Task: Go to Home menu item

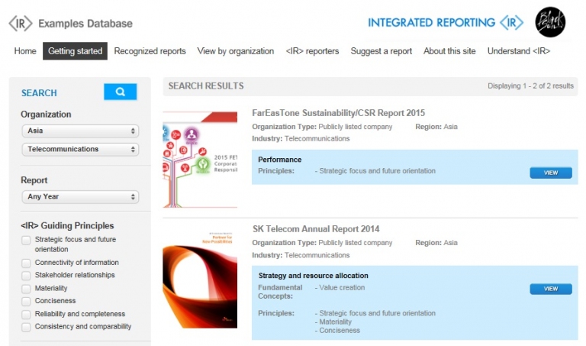Action: [25, 51]
